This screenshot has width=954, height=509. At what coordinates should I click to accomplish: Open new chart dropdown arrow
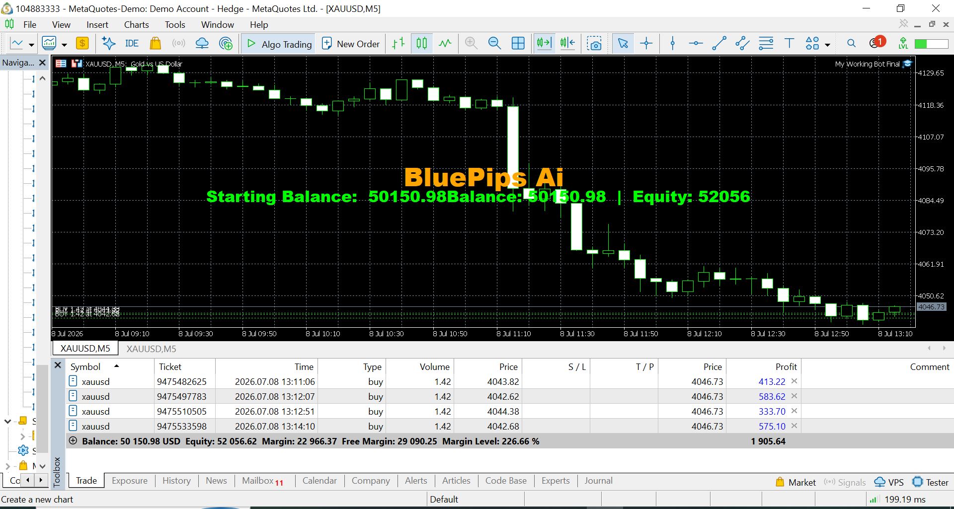click(31, 45)
